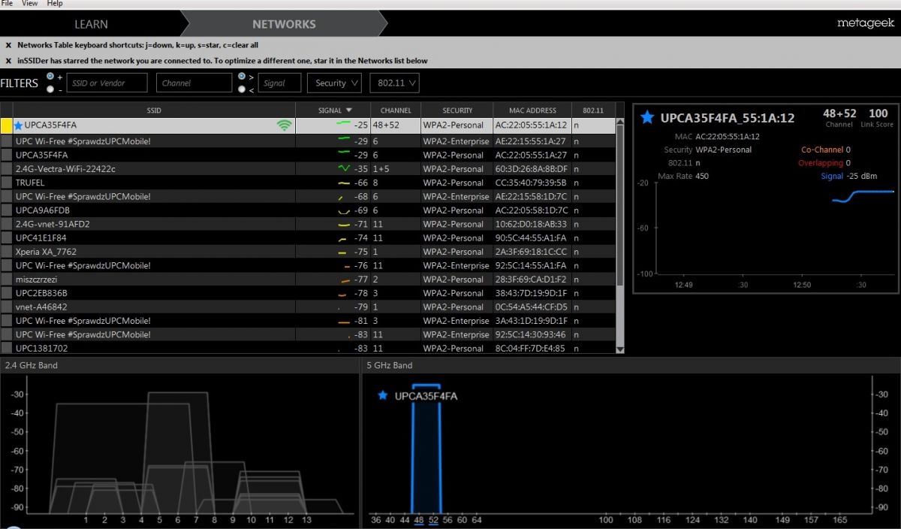Click channel 48 on the 5 GHz axis

[x=419, y=520]
